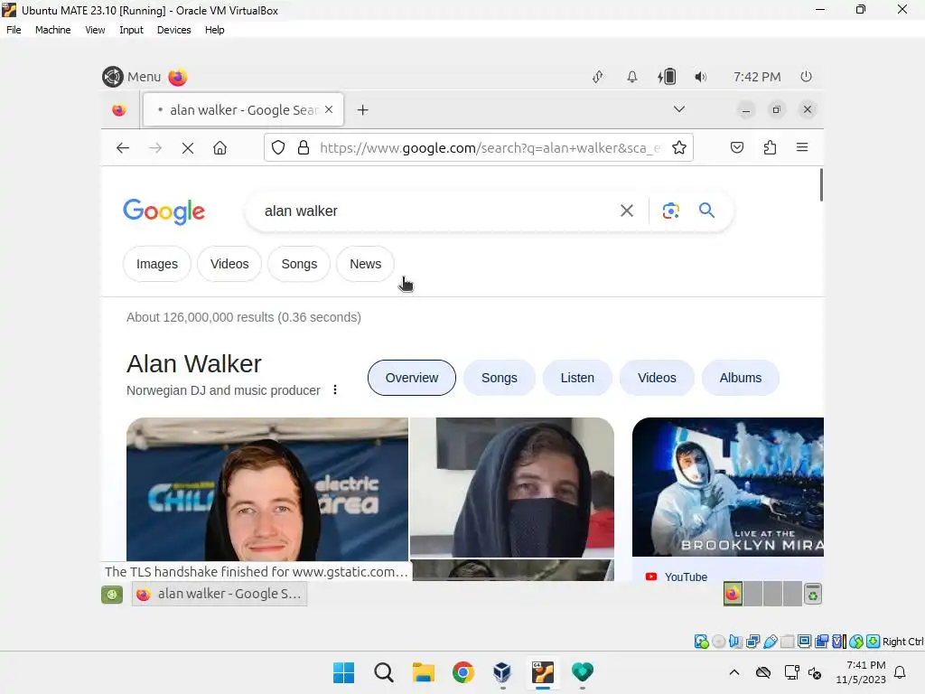Filter results by Videos chip under search box

pyautogui.click(x=229, y=264)
